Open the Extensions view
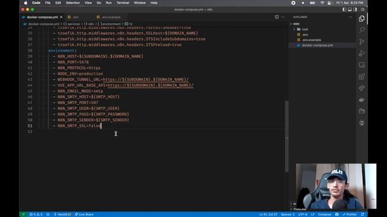 point(362,77)
